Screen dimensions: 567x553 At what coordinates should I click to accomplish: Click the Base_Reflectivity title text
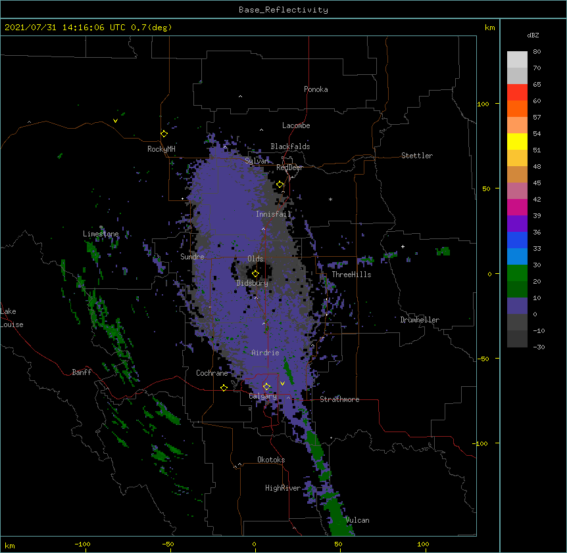283,10
